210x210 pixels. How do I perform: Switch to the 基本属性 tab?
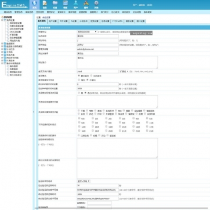point(42,21)
